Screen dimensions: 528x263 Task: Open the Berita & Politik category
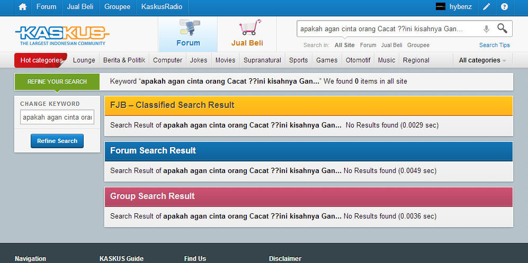pos(124,60)
